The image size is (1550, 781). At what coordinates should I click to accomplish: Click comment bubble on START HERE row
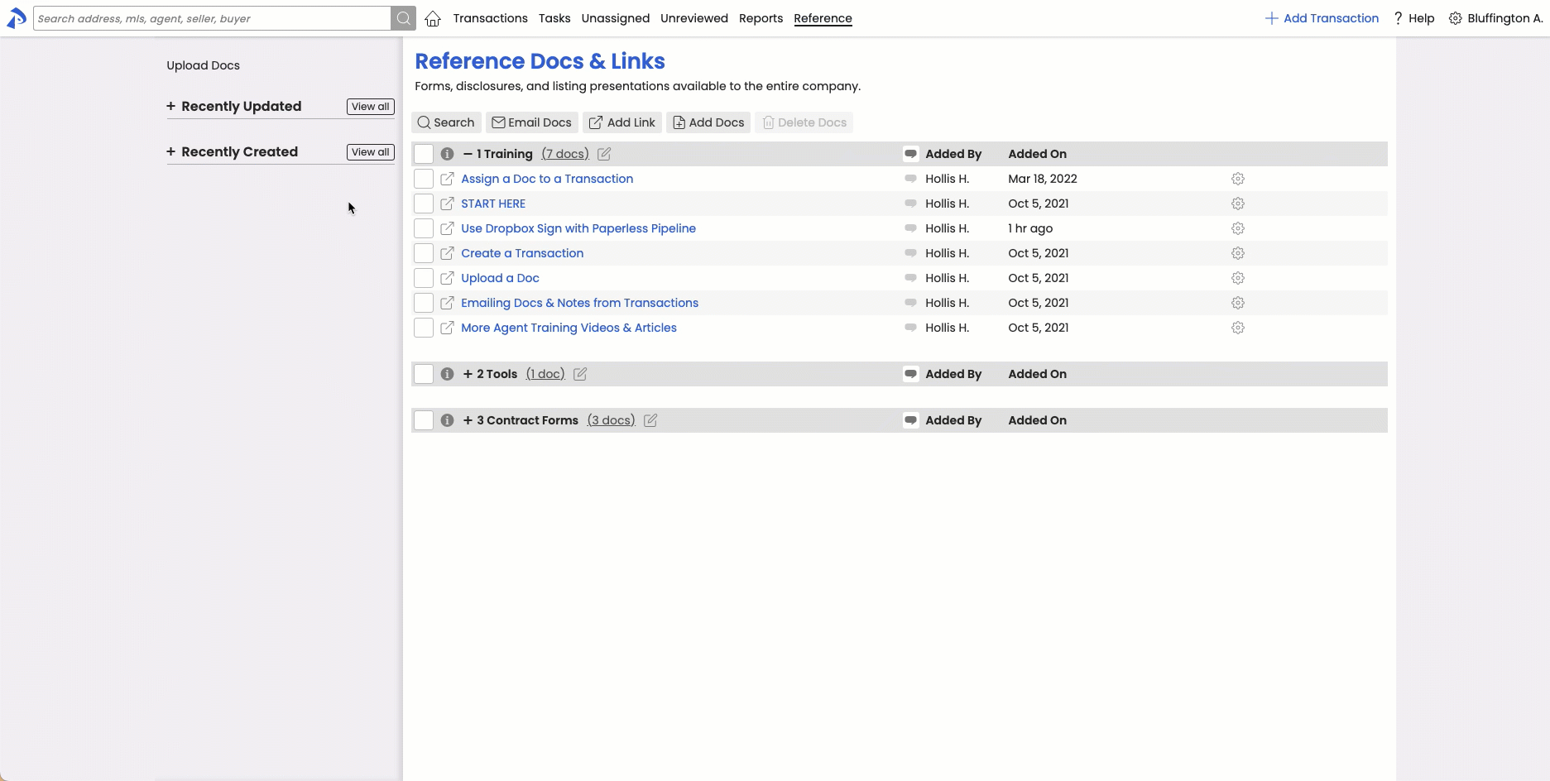910,204
